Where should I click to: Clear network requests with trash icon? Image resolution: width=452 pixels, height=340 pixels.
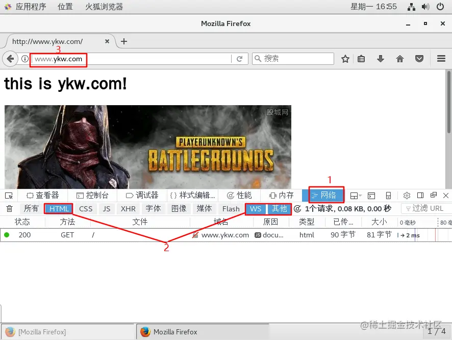pos(9,208)
